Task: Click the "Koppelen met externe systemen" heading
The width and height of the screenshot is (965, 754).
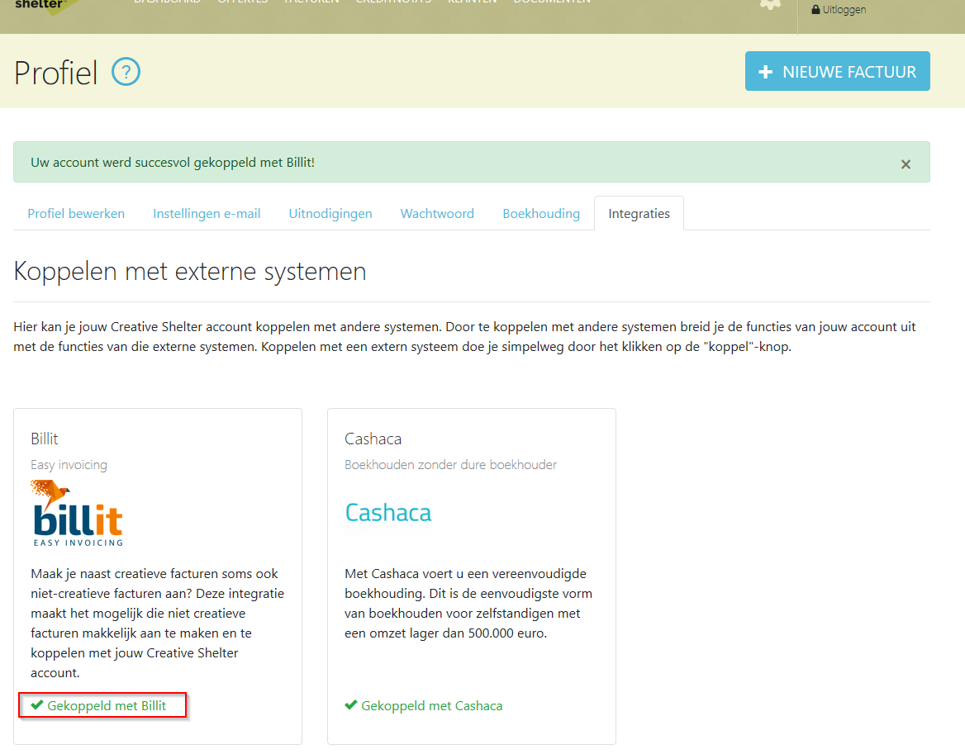Action: coord(190,271)
